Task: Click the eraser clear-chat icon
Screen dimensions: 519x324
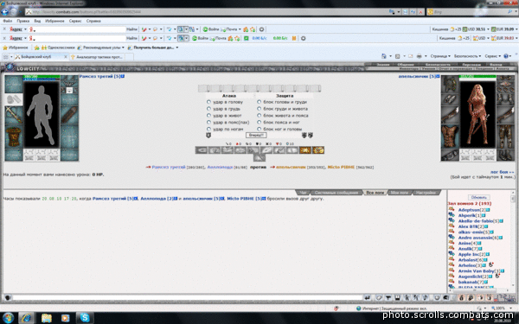Action: (379, 298)
